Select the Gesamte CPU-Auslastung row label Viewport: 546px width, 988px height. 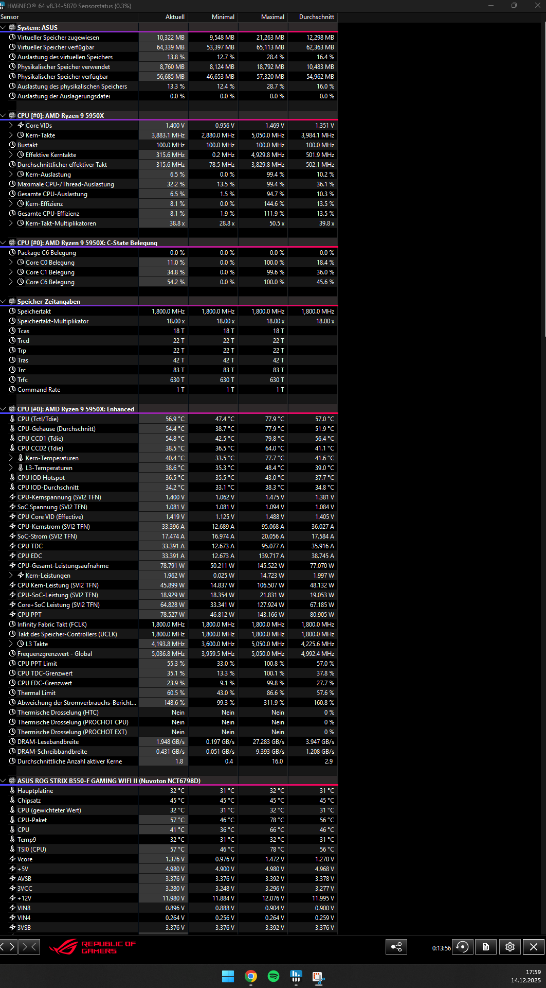click(x=52, y=194)
